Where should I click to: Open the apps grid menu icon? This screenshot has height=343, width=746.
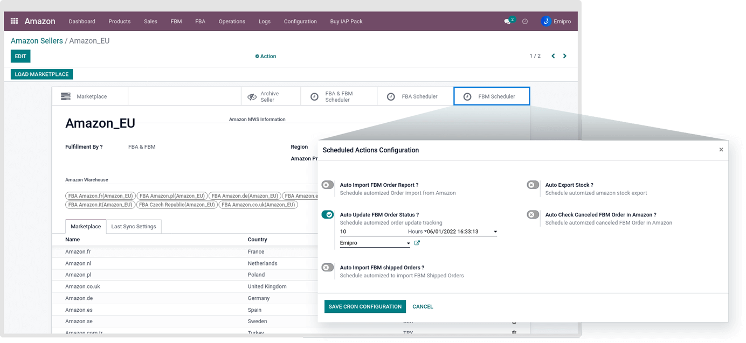(x=14, y=22)
